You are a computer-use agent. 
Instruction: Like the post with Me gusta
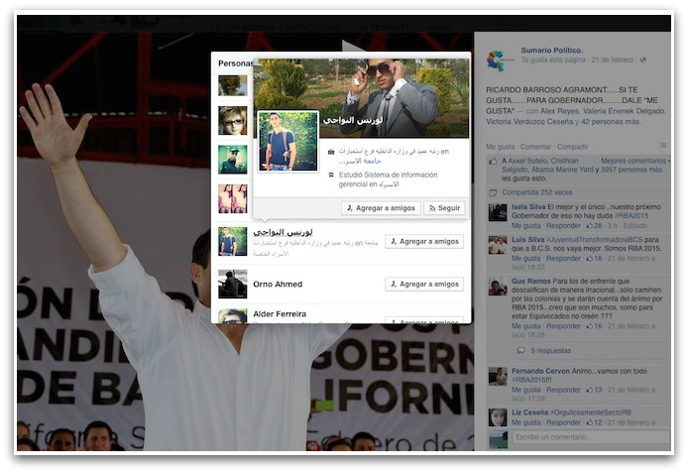point(501,147)
